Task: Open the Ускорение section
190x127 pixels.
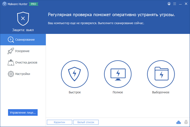Action: 22,51
